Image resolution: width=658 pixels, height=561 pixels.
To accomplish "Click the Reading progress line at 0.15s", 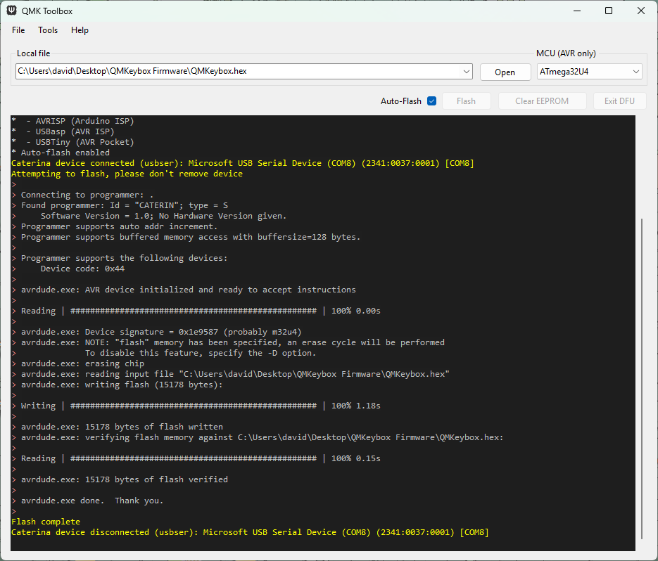I will (201, 458).
